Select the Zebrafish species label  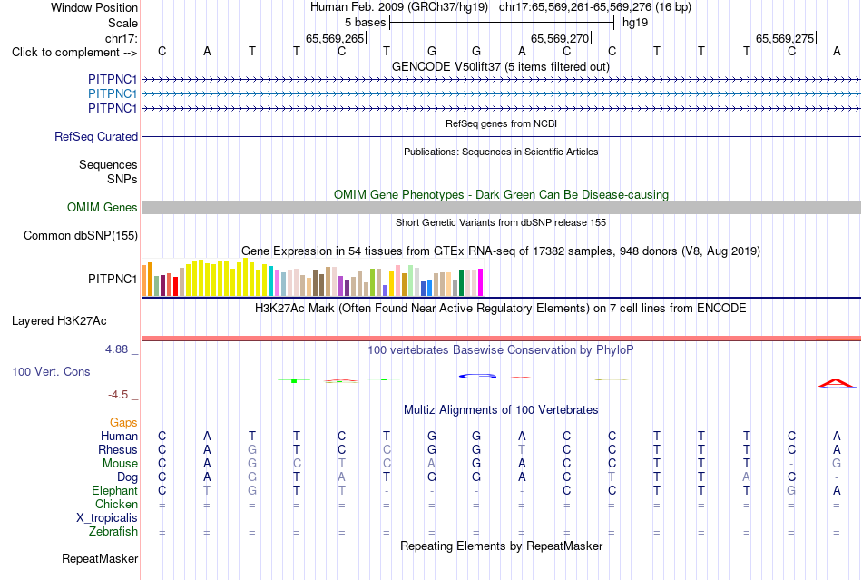click(113, 532)
